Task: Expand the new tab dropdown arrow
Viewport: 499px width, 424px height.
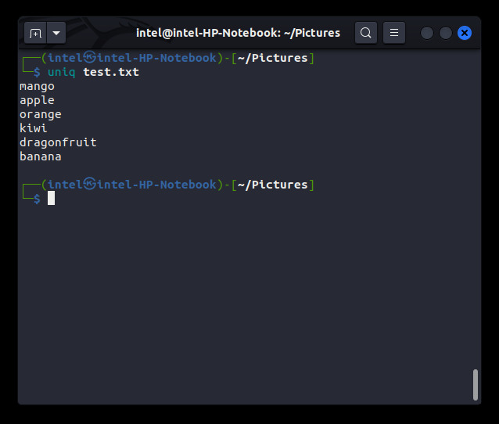Action: (x=56, y=33)
